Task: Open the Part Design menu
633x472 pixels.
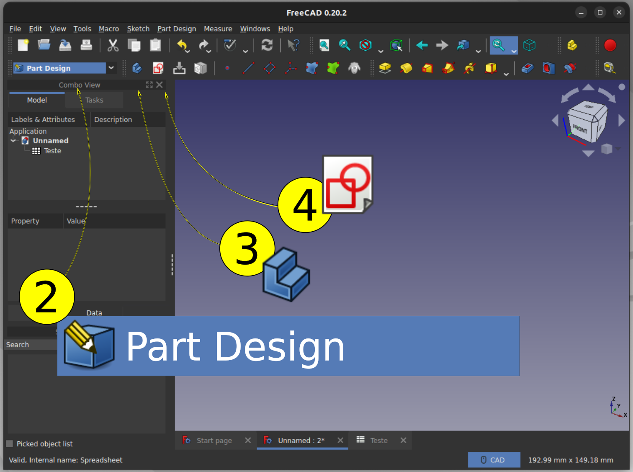Action: pos(177,28)
